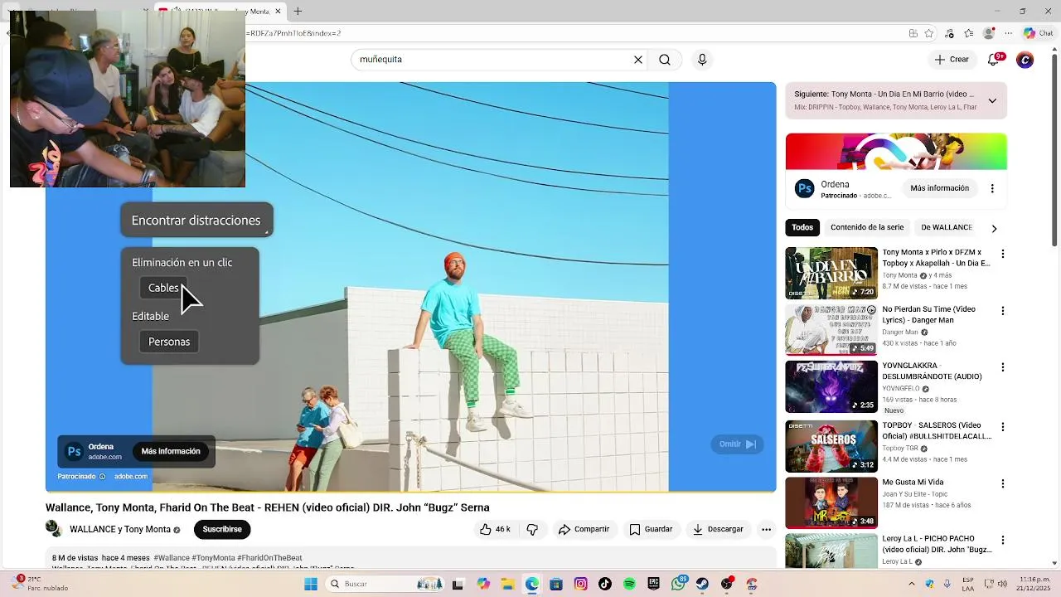The image size is (1061, 597).
Task: Open Edge profile icon in toolbar
Action: (x=988, y=33)
